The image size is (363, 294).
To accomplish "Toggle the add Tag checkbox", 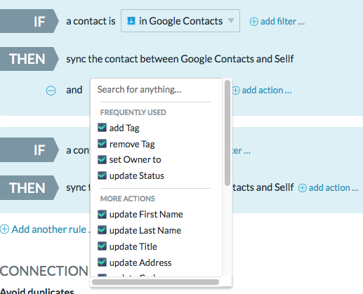I will coord(102,128).
